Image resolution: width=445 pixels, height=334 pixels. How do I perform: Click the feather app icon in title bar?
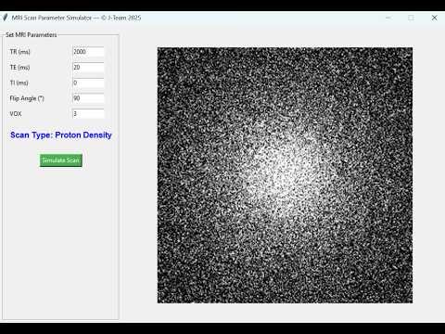pyautogui.click(x=5, y=18)
